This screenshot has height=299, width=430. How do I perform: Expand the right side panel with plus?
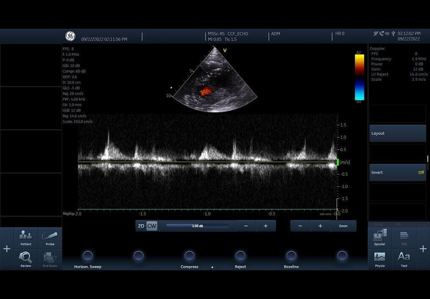click(423, 249)
